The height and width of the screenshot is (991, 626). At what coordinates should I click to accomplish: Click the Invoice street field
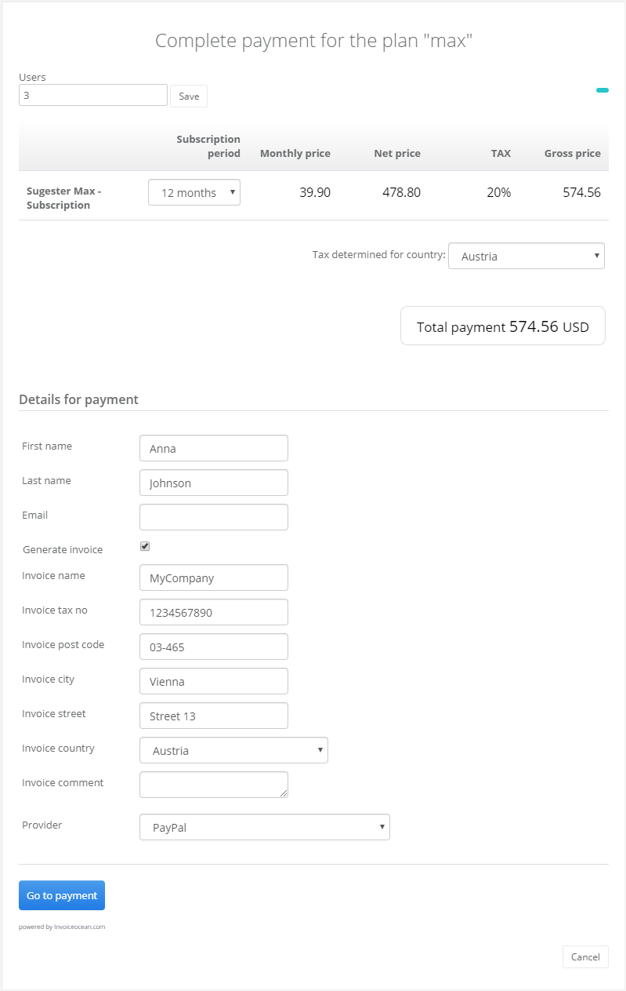coord(213,716)
